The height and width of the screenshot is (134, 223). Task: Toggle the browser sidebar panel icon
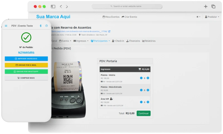[x=53, y=6]
